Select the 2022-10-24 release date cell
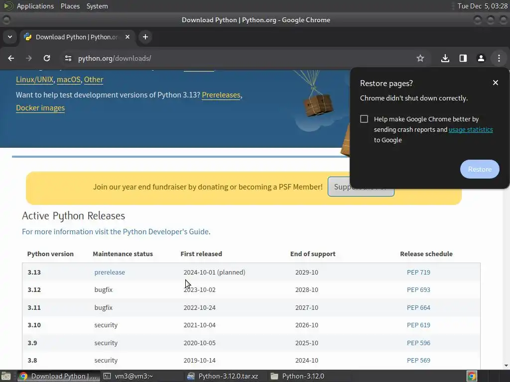The height and width of the screenshot is (382, 510). coord(199,307)
